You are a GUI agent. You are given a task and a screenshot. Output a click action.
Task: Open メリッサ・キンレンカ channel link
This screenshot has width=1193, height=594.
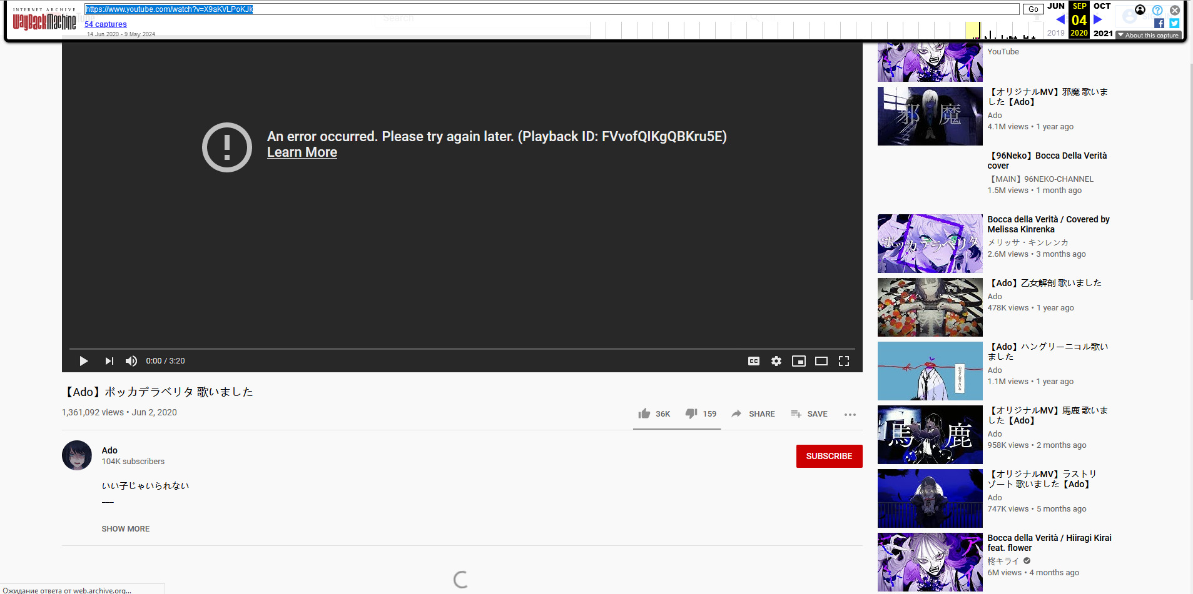pos(1028,243)
